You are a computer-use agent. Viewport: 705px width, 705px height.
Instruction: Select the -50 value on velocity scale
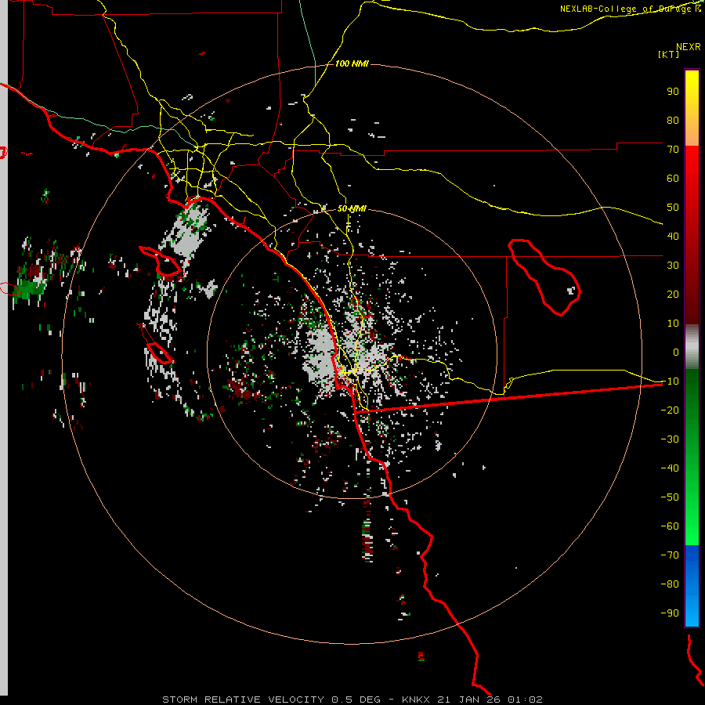670,497
